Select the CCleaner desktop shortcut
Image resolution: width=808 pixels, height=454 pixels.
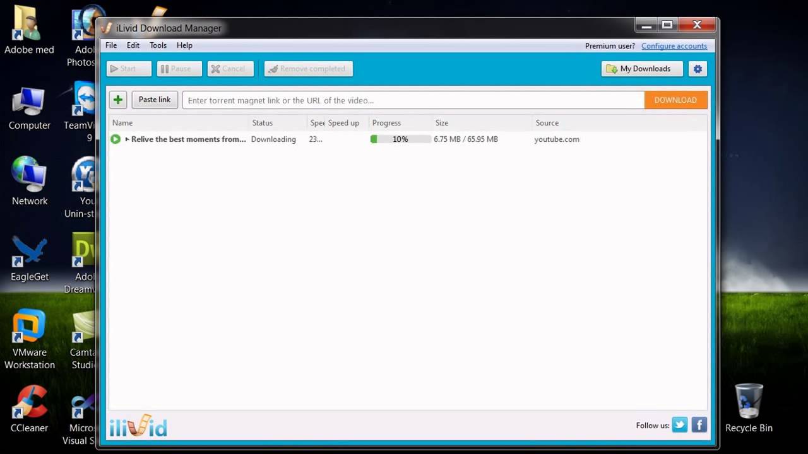(29, 410)
